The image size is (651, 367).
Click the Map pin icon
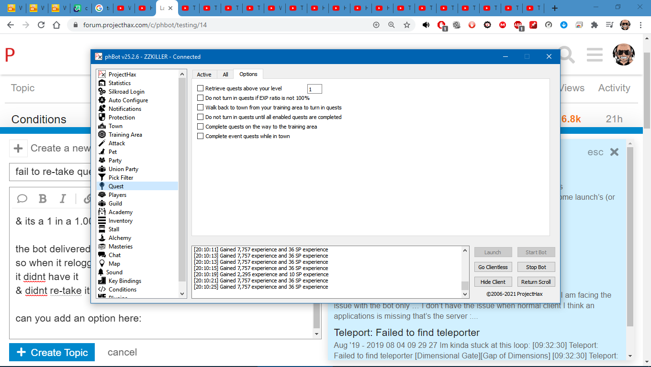click(101, 264)
